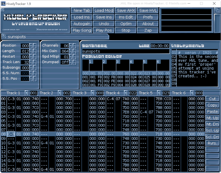
Task: Increase Channels count with plus icon
Action: tap(71, 46)
